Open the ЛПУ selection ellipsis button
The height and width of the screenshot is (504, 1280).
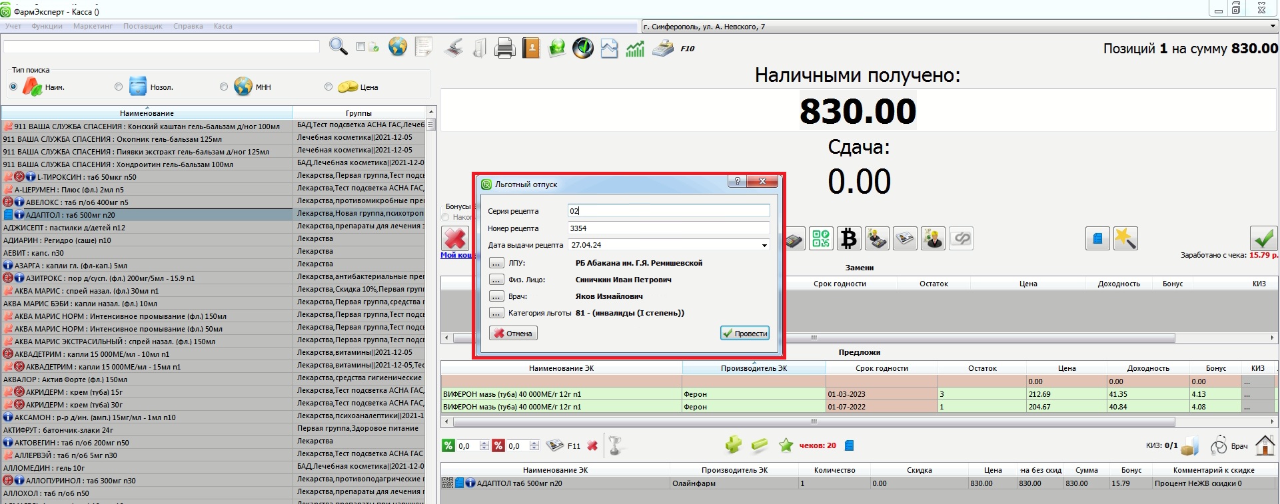tap(496, 263)
